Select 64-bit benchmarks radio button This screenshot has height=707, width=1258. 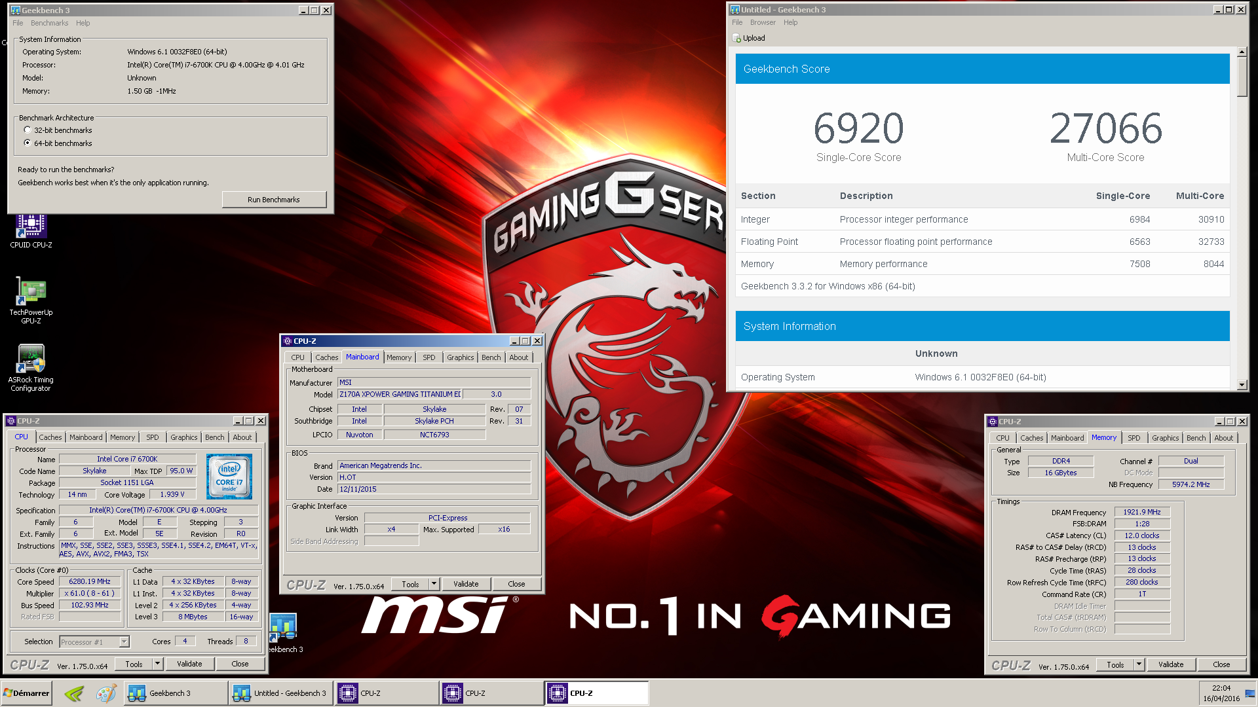coord(28,142)
